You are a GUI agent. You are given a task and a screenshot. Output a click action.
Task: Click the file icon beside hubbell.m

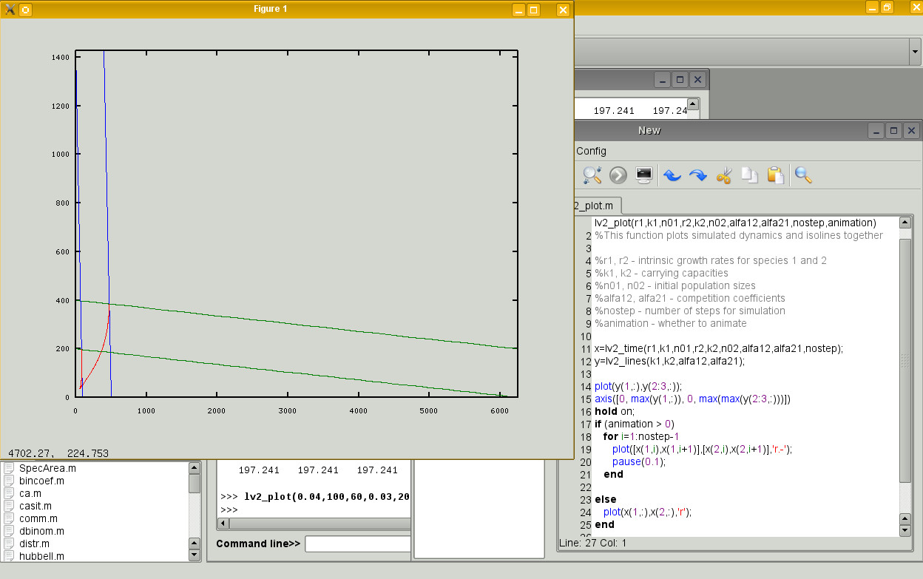point(10,556)
